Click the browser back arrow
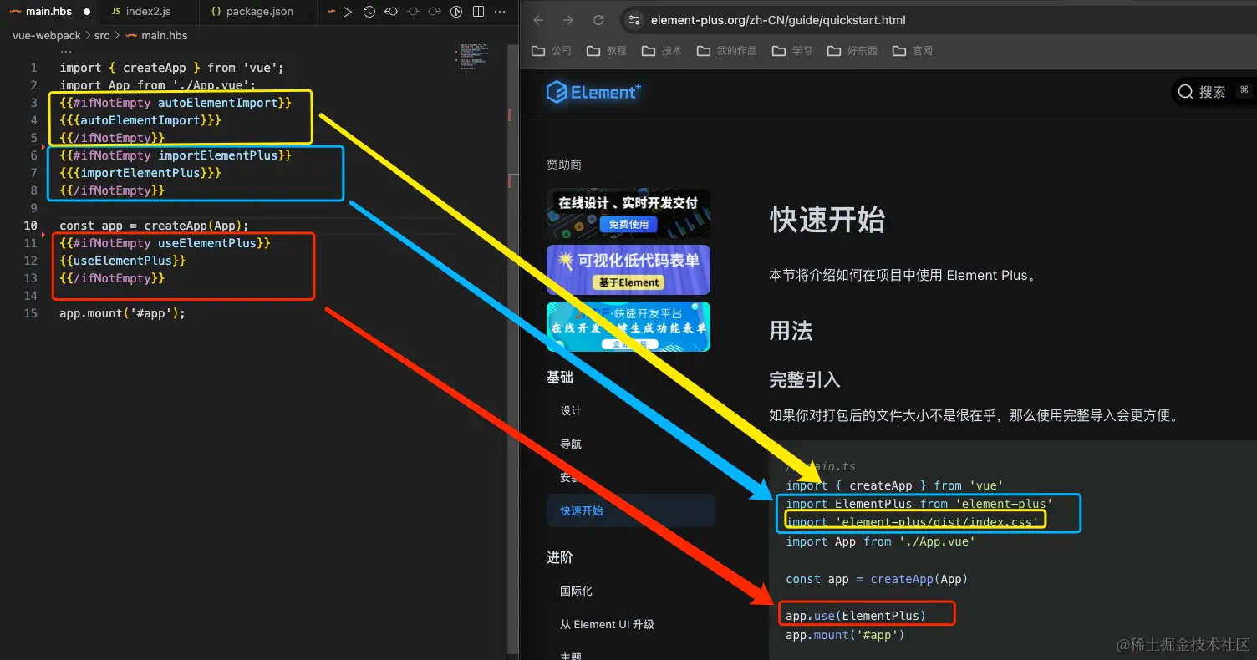The image size is (1257, 660). 539,20
